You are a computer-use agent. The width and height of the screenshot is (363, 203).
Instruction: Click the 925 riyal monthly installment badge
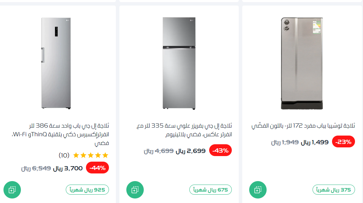pyautogui.click(x=88, y=190)
